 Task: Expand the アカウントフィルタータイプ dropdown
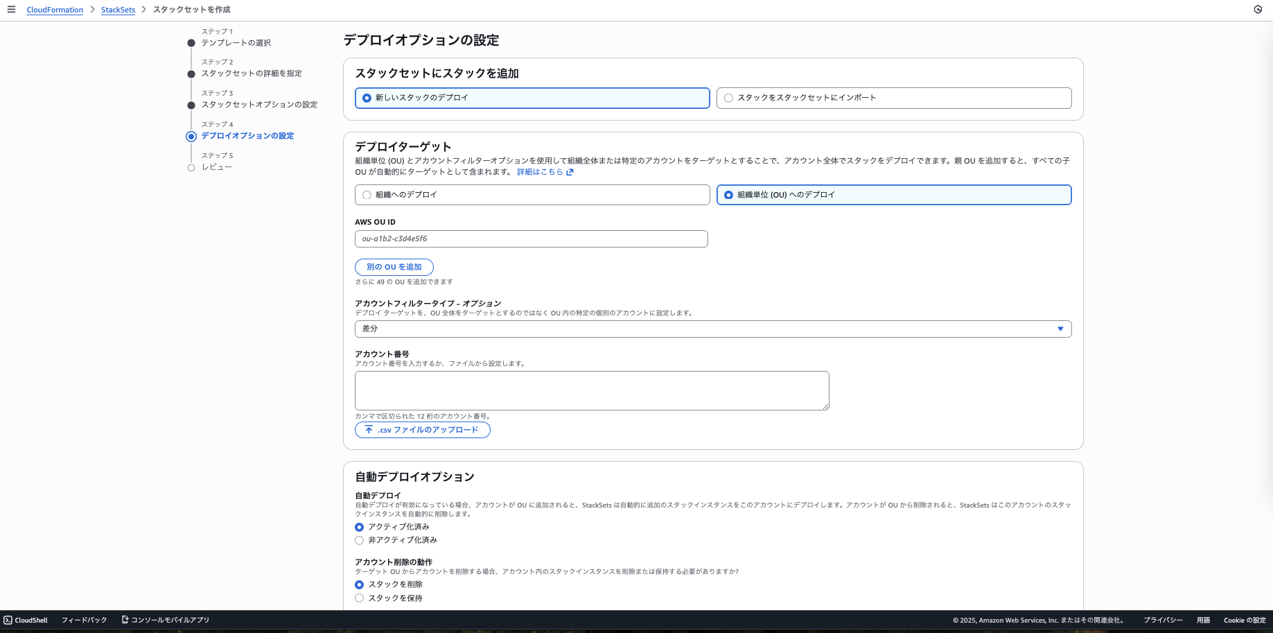712,329
